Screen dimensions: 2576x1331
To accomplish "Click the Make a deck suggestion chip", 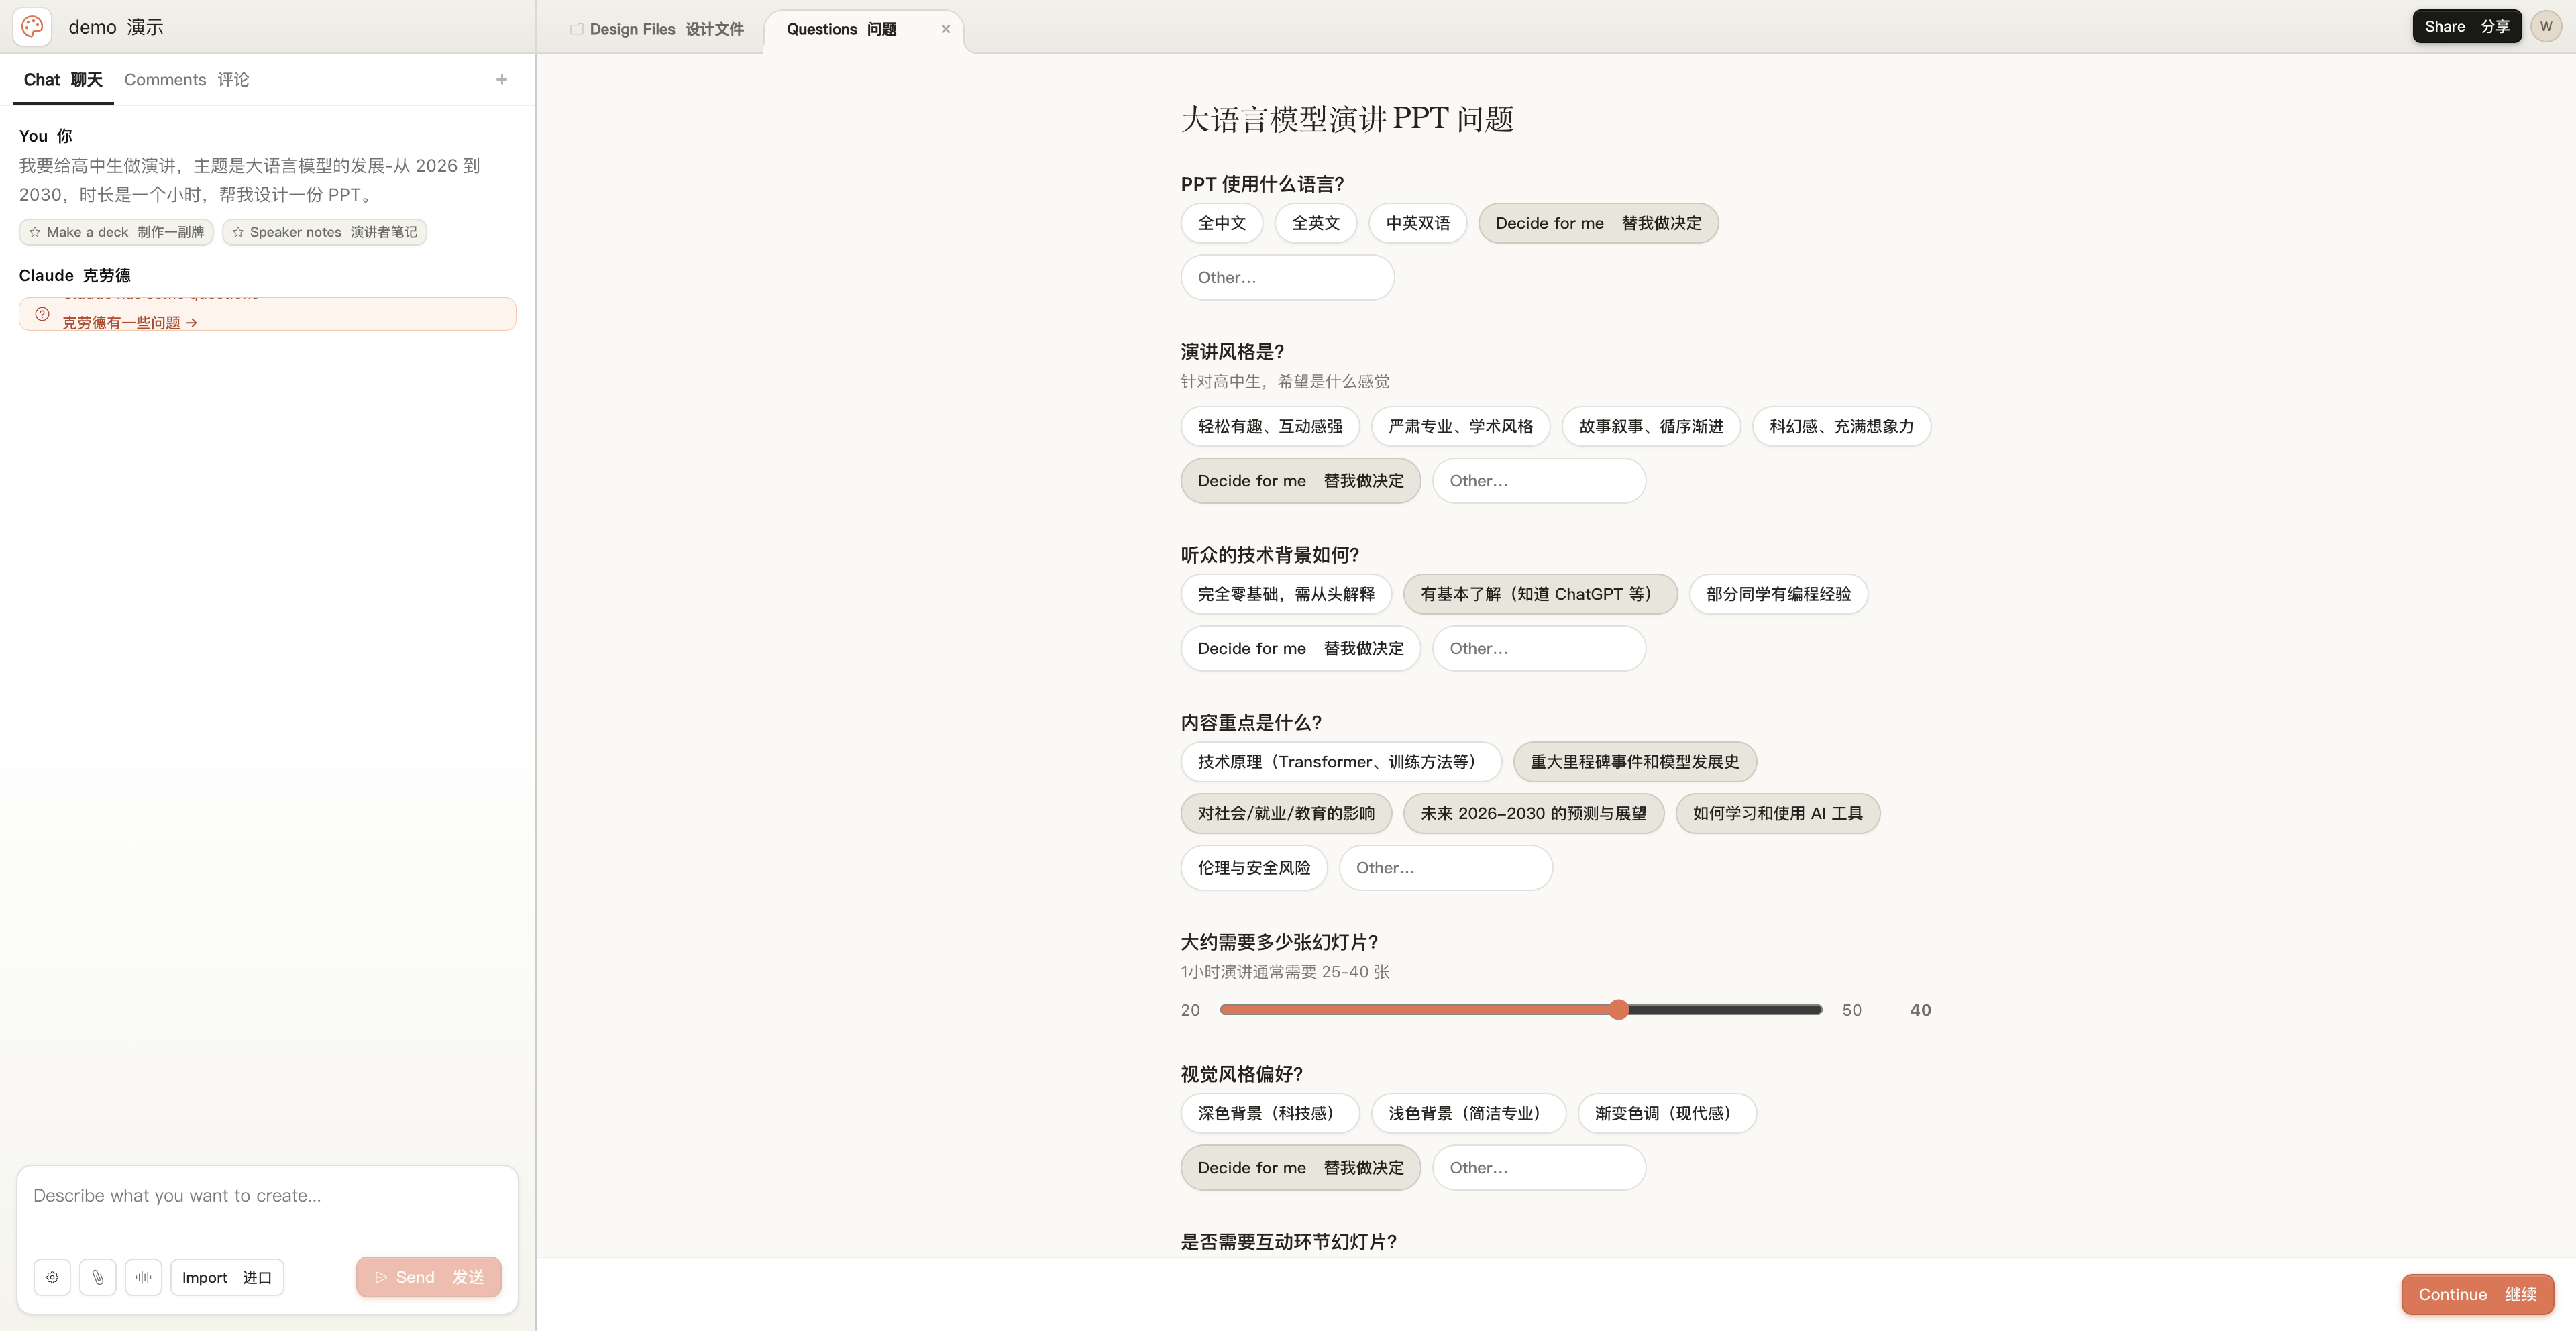I will (x=116, y=232).
